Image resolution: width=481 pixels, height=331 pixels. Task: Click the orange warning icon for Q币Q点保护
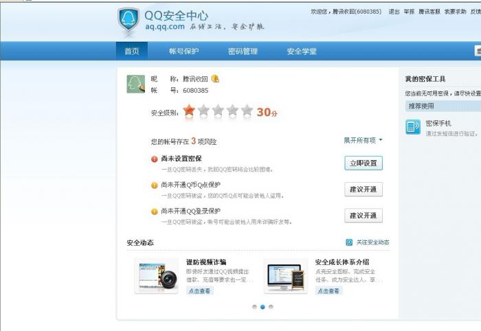tap(155, 185)
